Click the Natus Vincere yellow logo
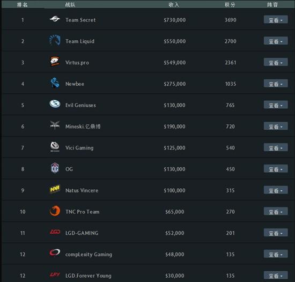The height and width of the screenshot is (282, 295). click(x=55, y=189)
